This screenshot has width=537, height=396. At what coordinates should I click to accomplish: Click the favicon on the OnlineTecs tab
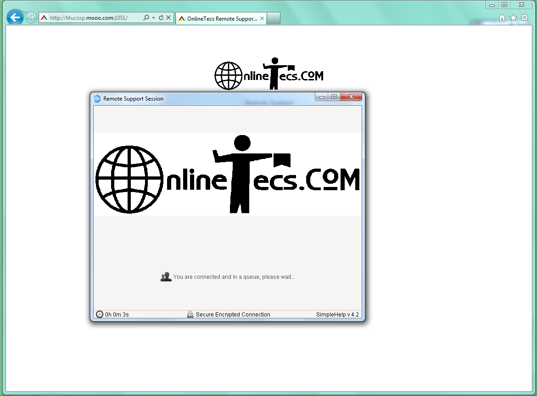pyautogui.click(x=181, y=18)
